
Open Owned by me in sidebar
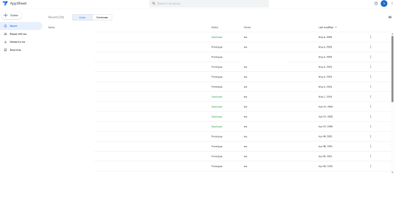21,42
